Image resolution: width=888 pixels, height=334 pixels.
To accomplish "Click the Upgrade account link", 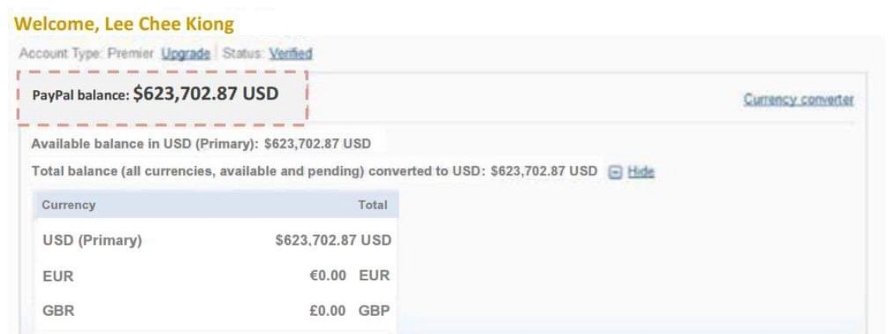I will pyautogui.click(x=186, y=54).
